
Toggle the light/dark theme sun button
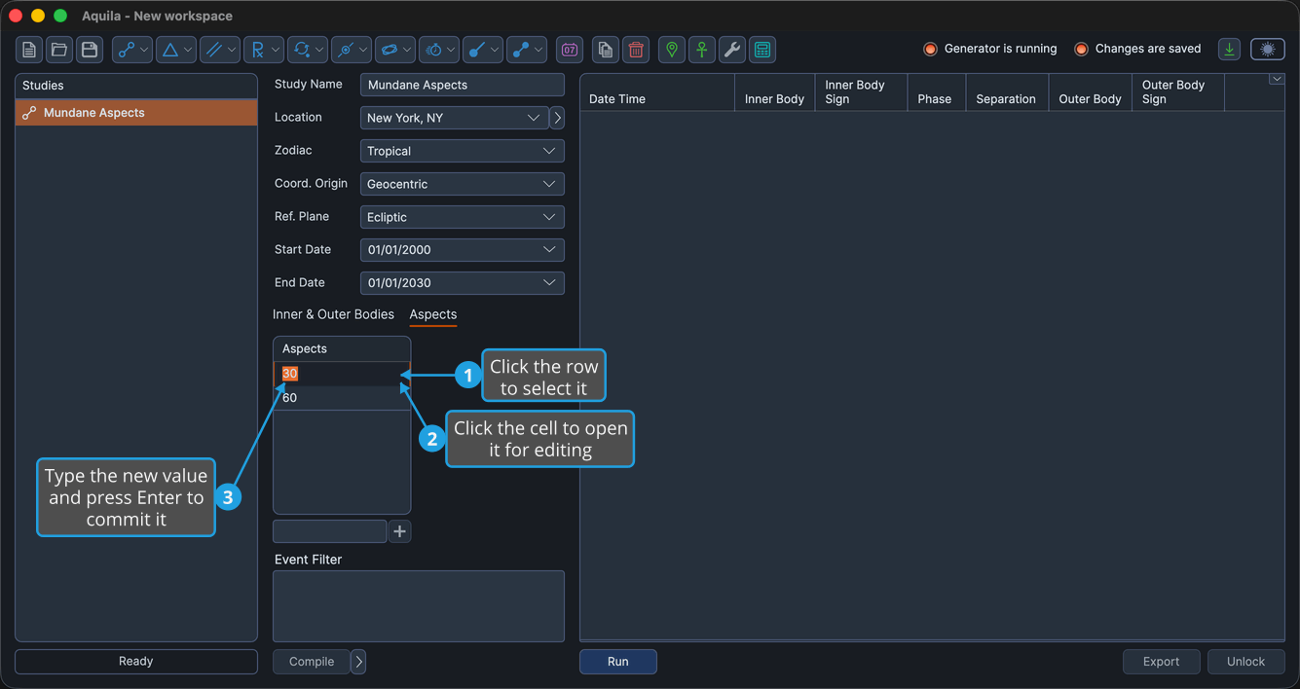click(1268, 50)
